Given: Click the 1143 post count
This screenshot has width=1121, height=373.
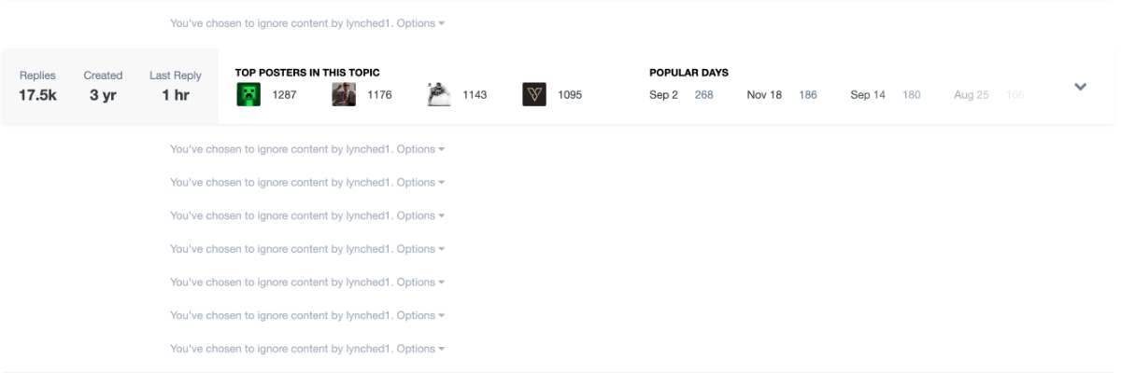Looking at the screenshot, I should click(x=475, y=95).
